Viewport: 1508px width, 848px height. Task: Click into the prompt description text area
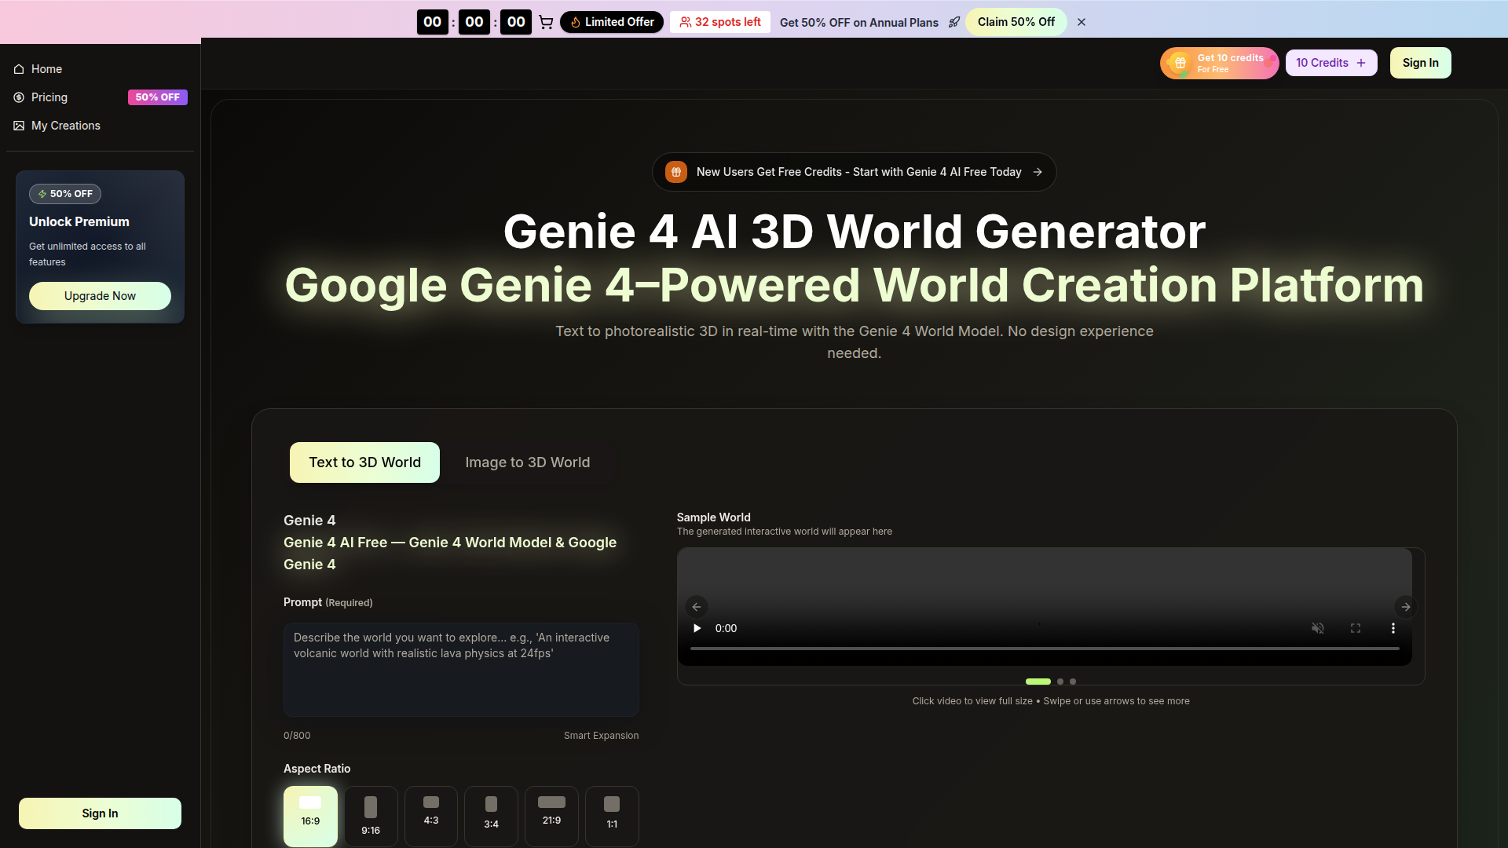click(x=461, y=669)
